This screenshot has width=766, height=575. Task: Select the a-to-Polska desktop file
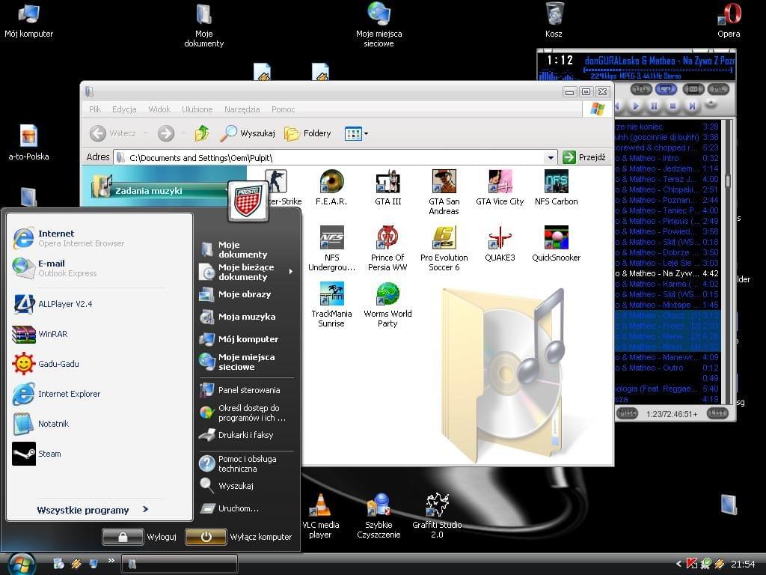click(x=29, y=143)
